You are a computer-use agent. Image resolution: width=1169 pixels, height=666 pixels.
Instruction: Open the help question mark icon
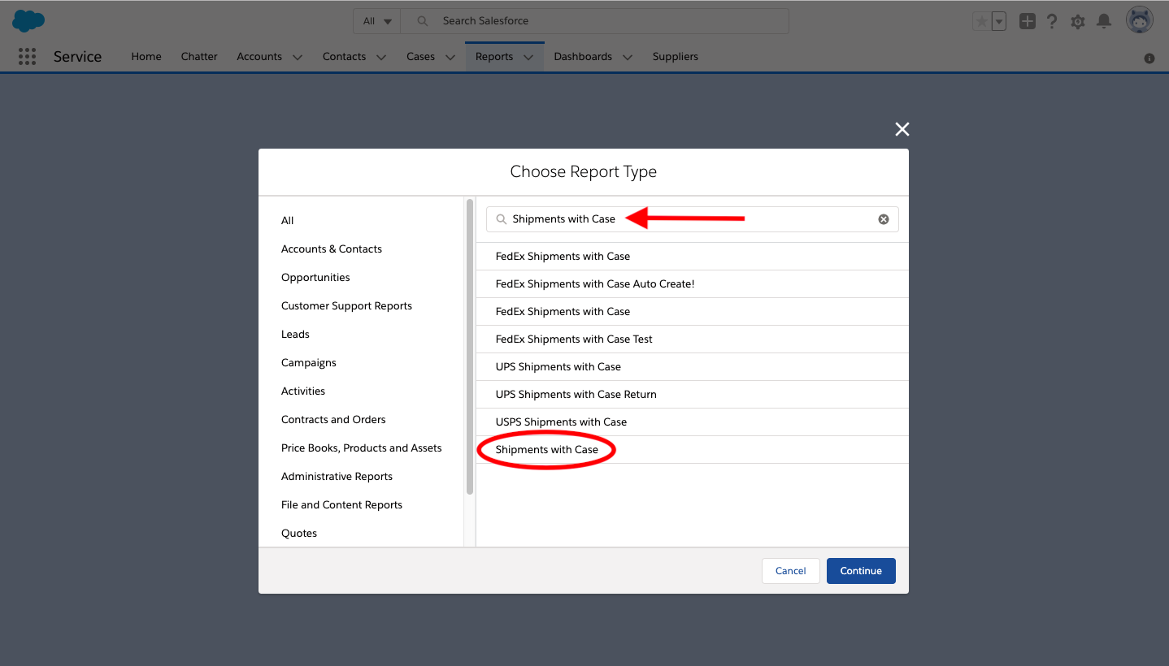click(x=1052, y=22)
